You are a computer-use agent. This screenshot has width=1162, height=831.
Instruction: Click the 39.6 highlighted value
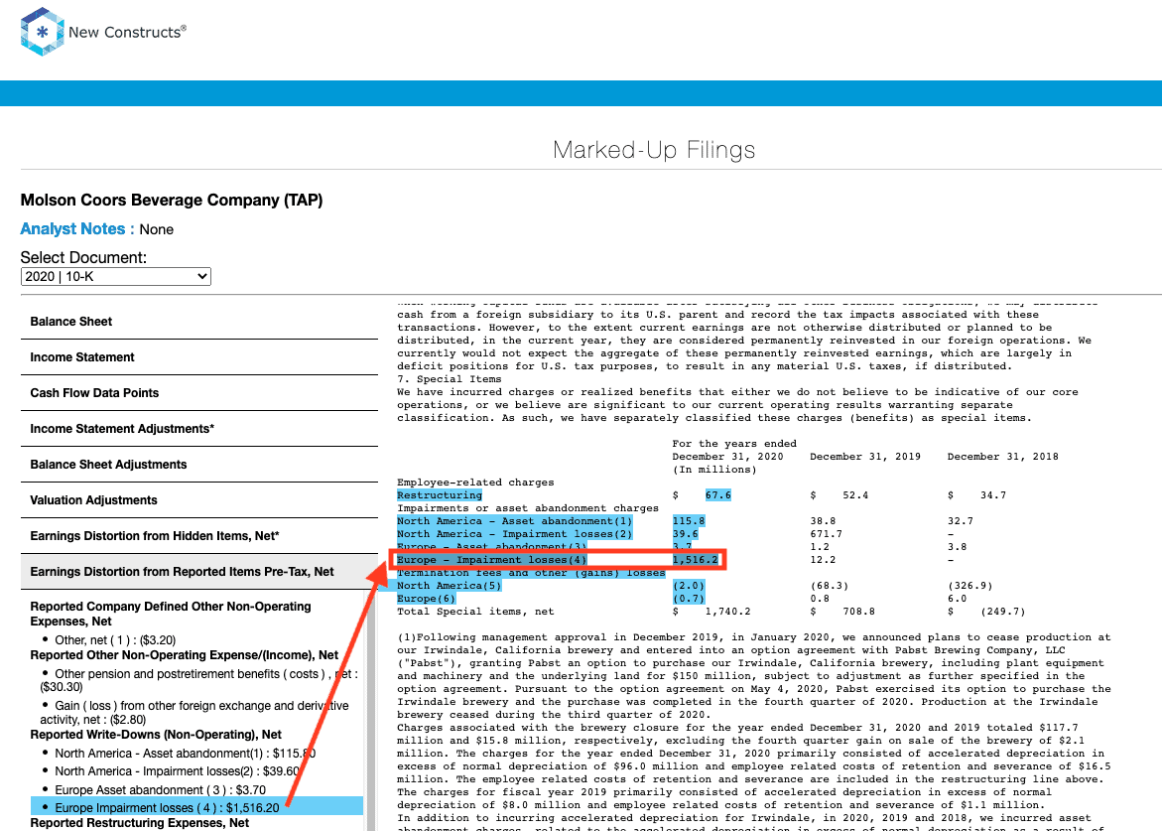[x=686, y=534]
